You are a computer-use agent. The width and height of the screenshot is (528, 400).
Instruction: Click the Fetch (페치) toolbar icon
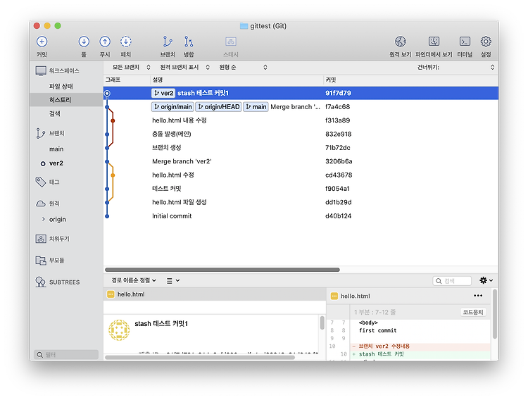click(x=126, y=42)
